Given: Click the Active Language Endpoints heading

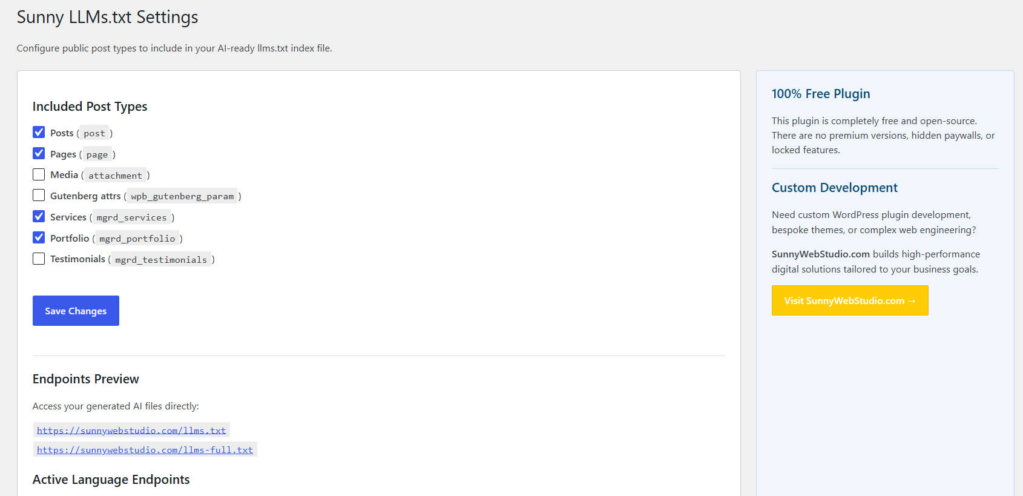Looking at the screenshot, I should (x=111, y=480).
